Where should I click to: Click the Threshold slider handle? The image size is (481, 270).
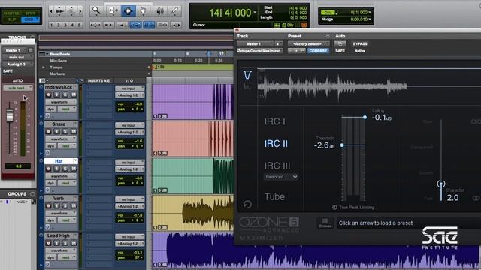pyautogui.click(x=342, y=145)
